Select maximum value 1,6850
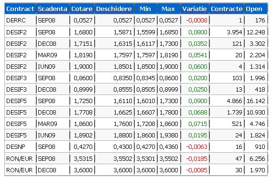Screen dimensions: 272x178 point(169,32)
